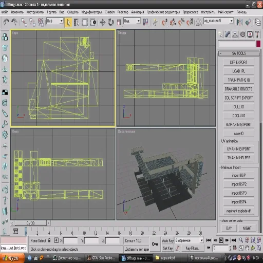Choose the Bind to Space Warp tool
Screen dimensions: 263x263
[x=41, y=22]
